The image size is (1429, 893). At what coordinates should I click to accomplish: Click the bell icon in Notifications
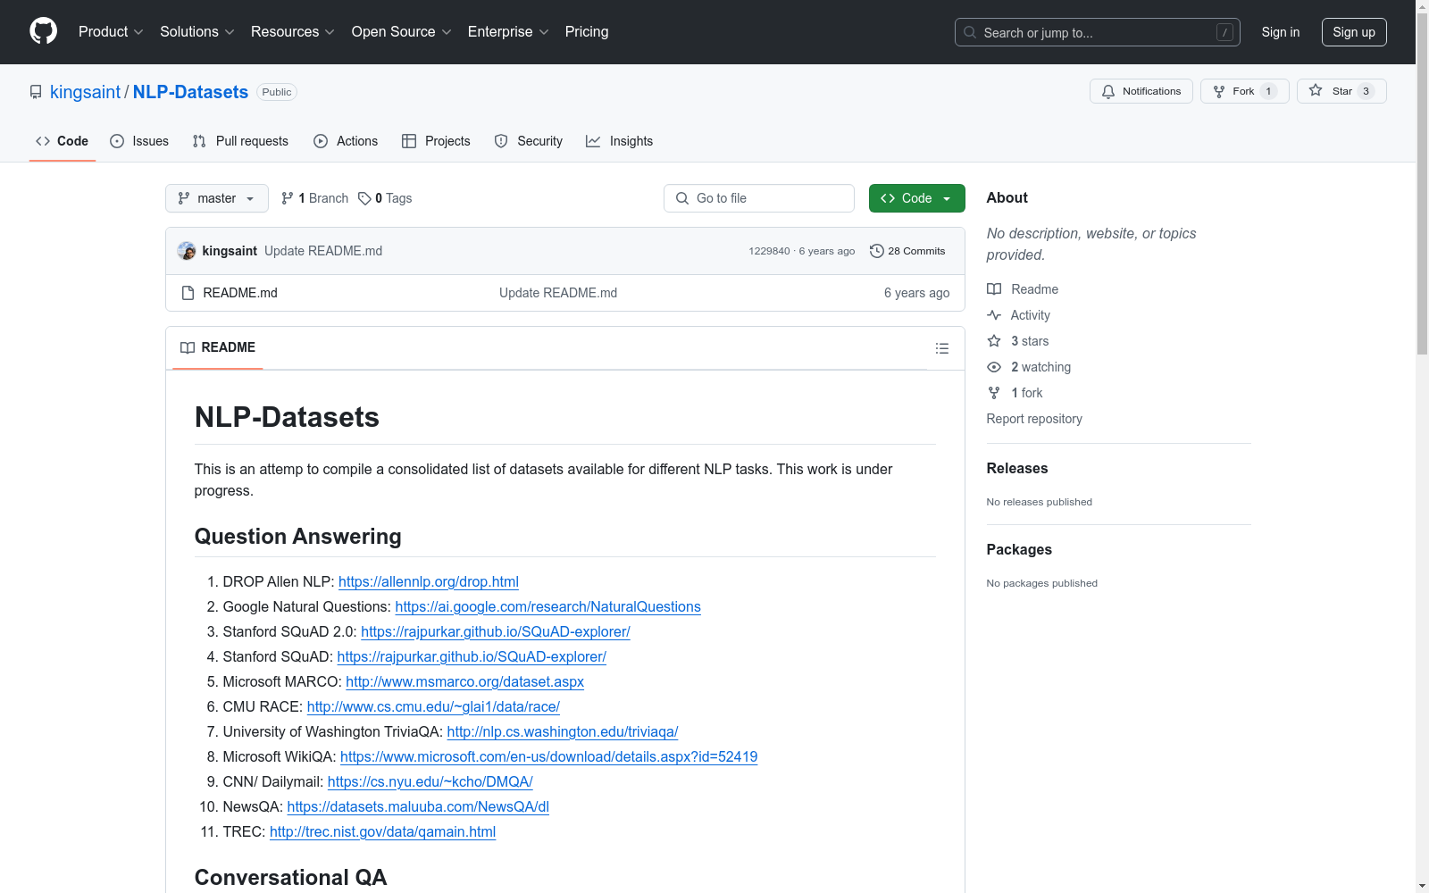1108,91
